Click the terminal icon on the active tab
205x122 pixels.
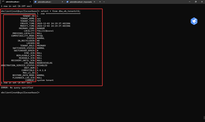(x=3, y=2)
